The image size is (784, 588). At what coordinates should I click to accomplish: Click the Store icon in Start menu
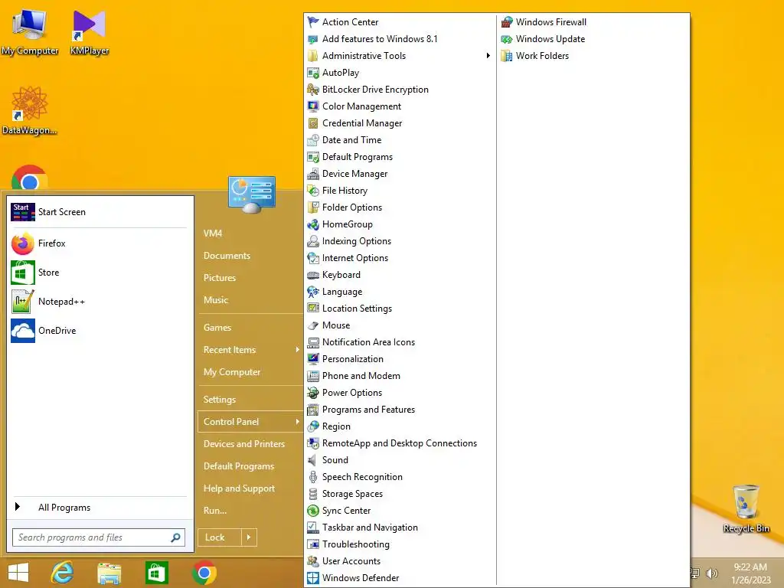[x=22, y=273]
